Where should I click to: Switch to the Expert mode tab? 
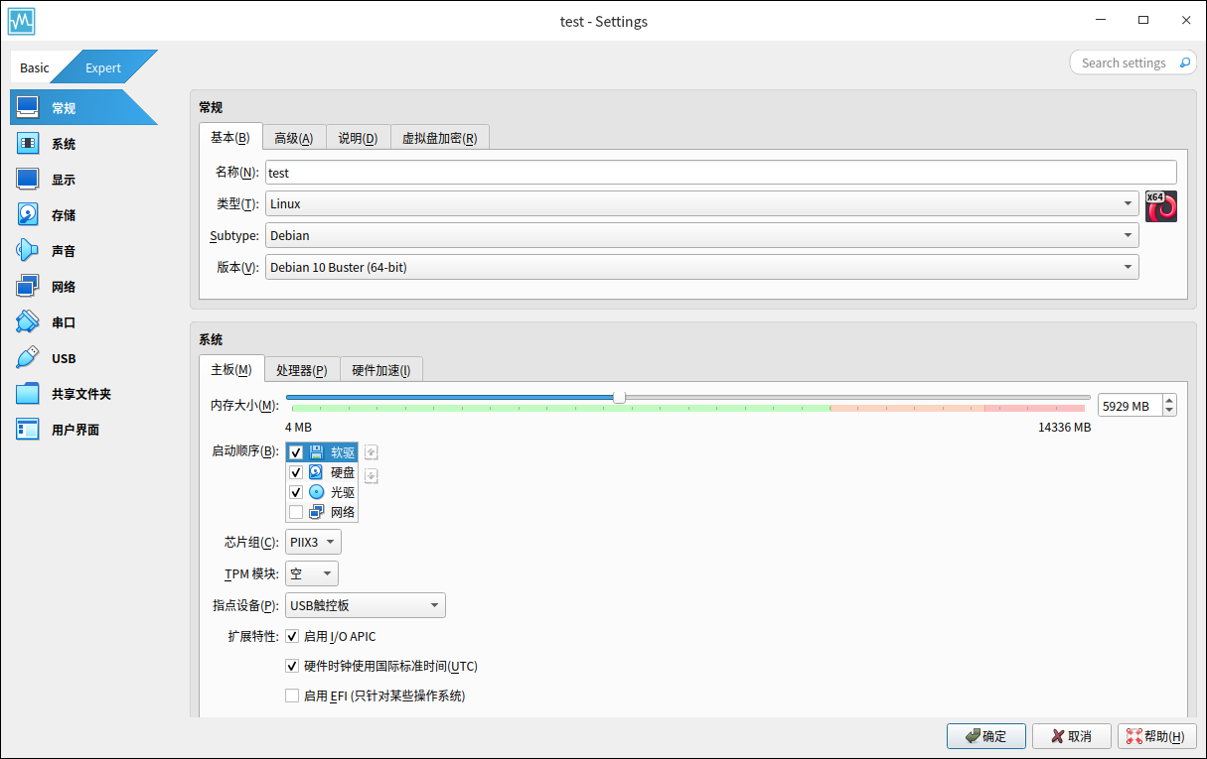pyautogui.click(x=103, y=67)
